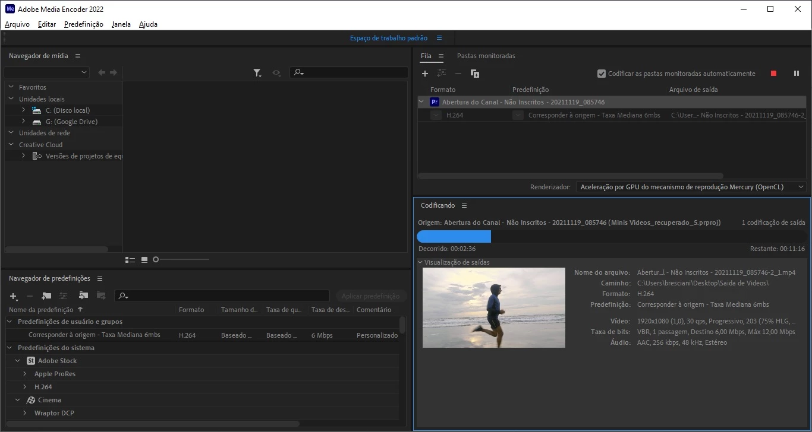The image size is (812, 432).
Task: Click the preset browser search field
Action: pos(222,296)
